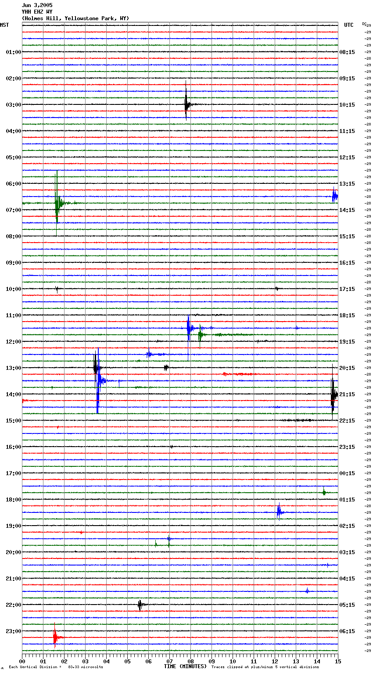Click the "DC" column label at top right
373x673 pixels.
pos(364,24)
